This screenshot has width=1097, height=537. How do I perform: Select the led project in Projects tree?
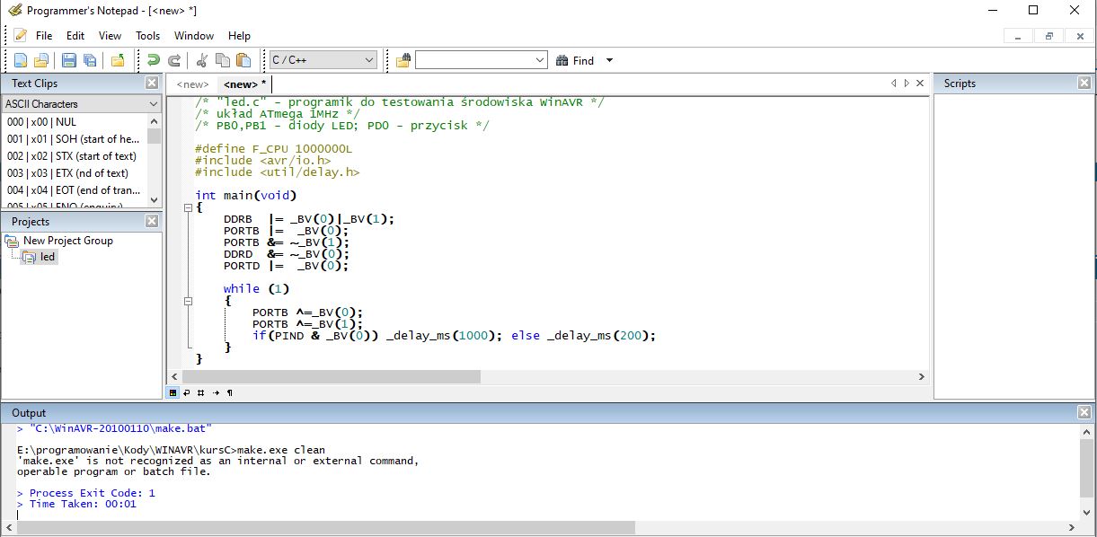pyautogui.click(x=48, y=257)
